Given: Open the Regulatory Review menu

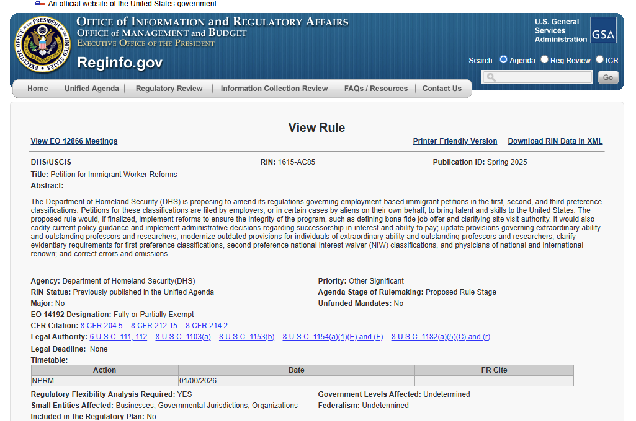Looking at the screenshot, I should (169, 89).
